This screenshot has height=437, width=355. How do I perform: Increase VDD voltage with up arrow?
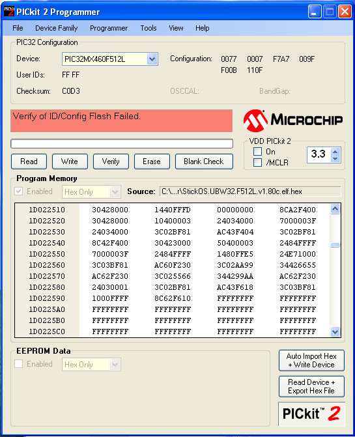click(x=335, y=152)
